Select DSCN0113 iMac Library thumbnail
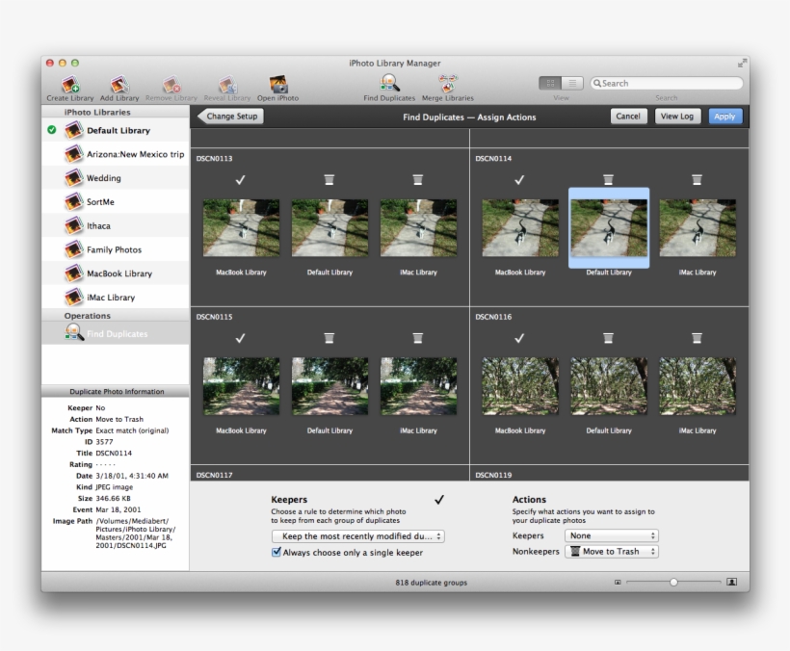790x651 pixels. click(419, 228)
